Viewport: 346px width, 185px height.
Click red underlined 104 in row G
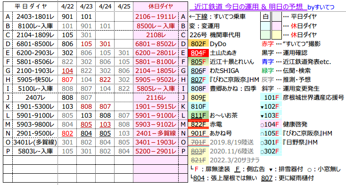(x=67, y=71)
